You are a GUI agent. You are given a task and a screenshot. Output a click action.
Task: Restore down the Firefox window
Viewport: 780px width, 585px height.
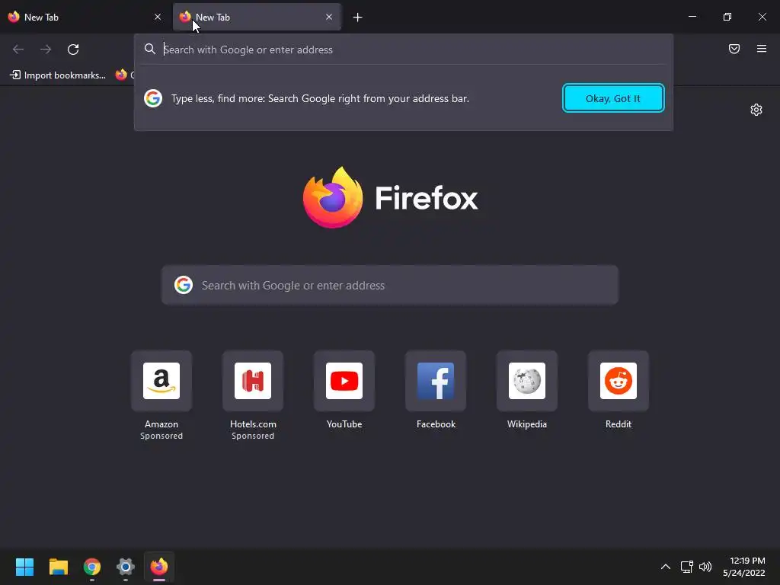727,17
